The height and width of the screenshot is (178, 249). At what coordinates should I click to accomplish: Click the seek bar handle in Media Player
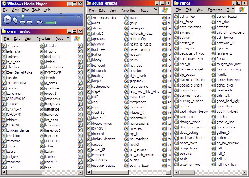(x=23, y=16)
